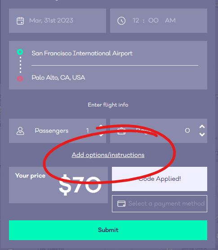Click the wallet icon in payment field

click(x=121, y=204)
